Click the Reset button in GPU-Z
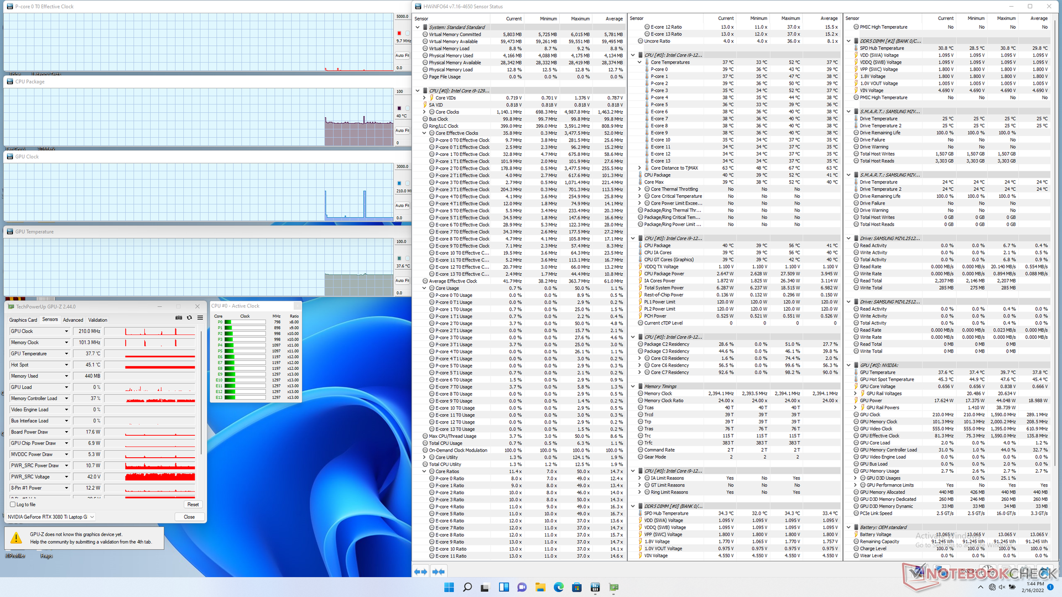Screen dimensions: 1062x597 point(192,504)
